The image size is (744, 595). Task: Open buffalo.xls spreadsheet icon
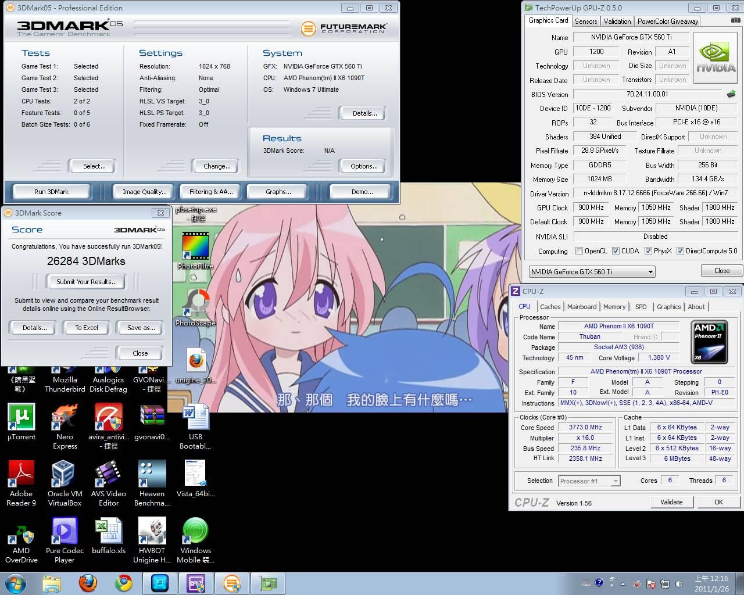(x=108, y=536)
